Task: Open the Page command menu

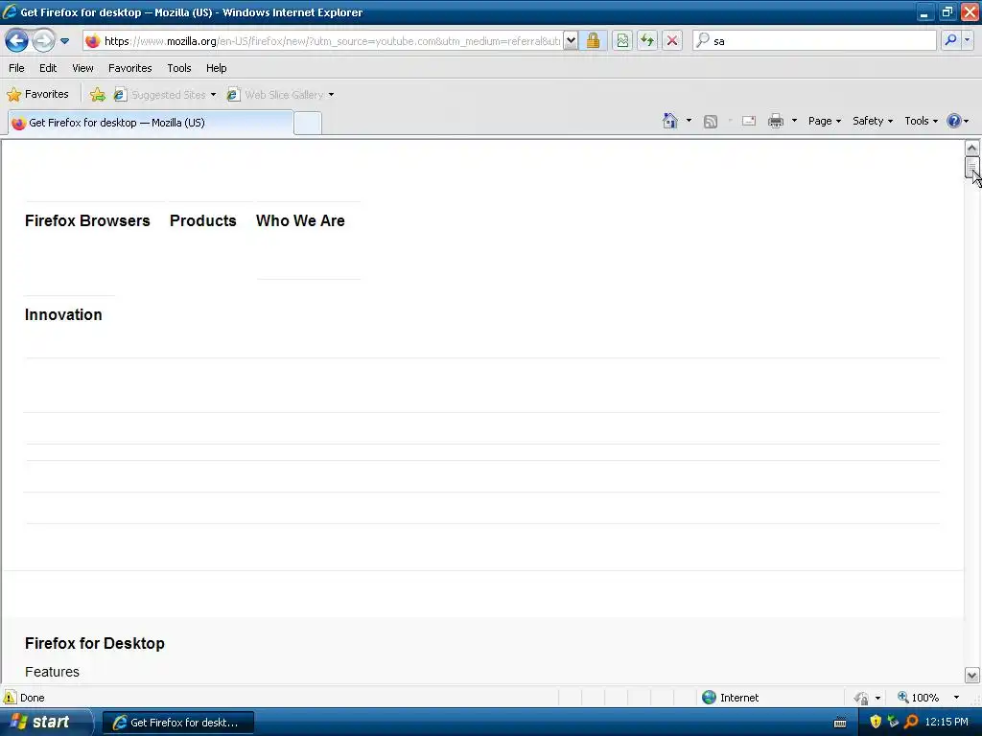Action: pyautogui.click(x=824, y=121)
